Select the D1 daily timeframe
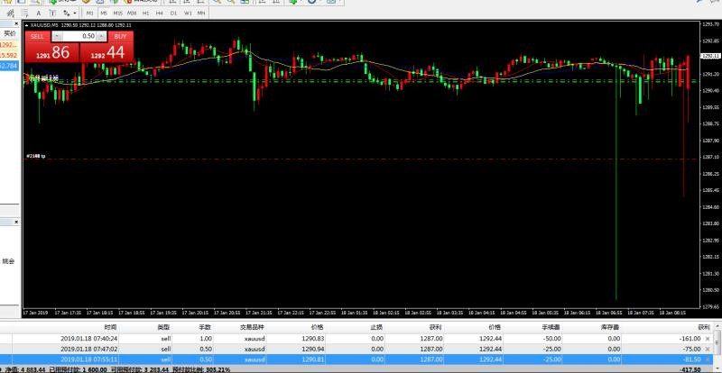722x373 pixels. click(173, 14)
